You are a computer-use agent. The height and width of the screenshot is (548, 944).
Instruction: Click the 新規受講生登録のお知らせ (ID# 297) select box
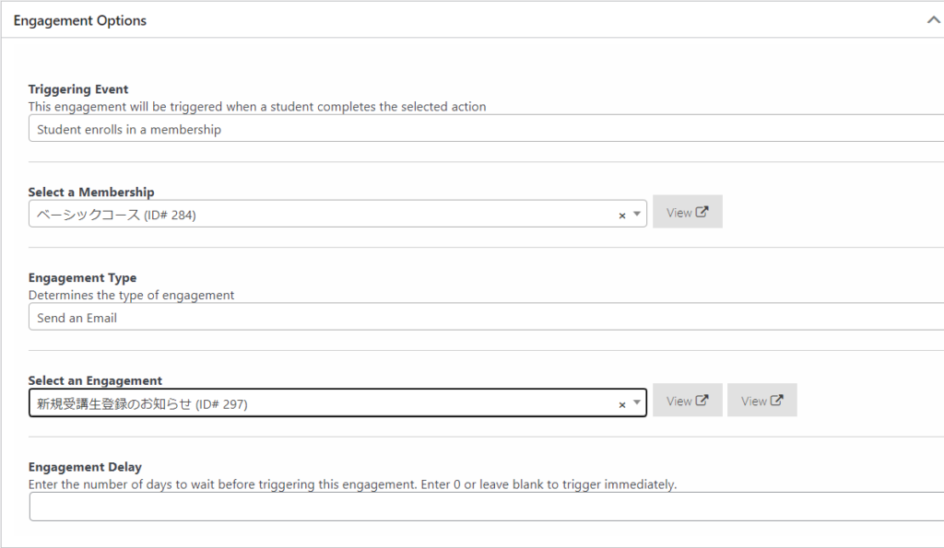click(337, 403)
